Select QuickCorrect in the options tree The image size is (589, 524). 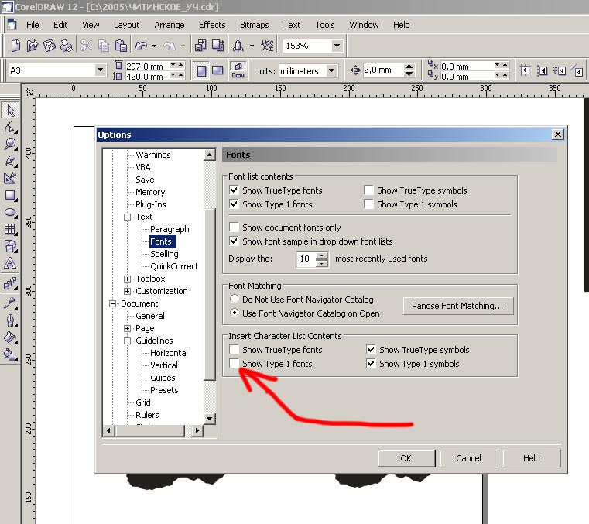(x=174, y=266)
